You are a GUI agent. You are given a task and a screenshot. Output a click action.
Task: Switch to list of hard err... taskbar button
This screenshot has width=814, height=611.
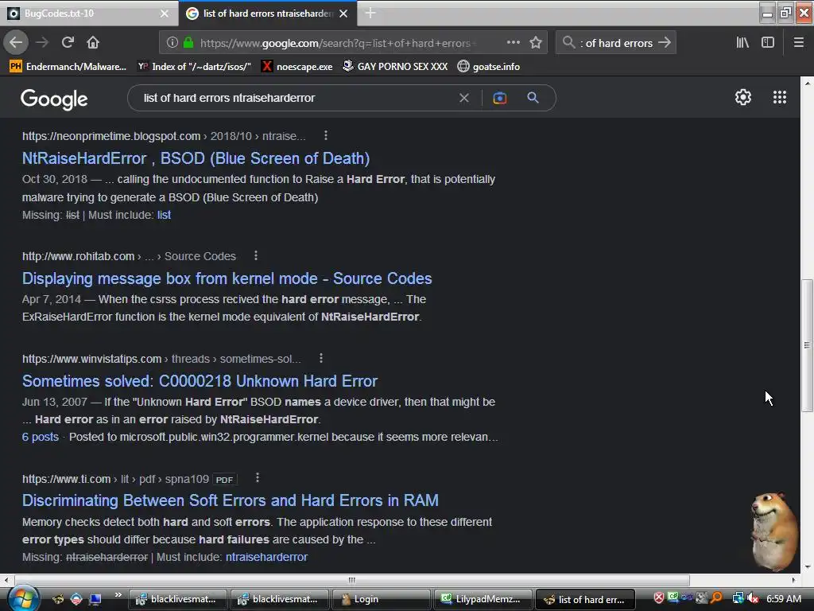click(x=585, y=599)
